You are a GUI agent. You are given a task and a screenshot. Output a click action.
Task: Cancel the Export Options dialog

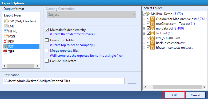(x=195, y=95)
